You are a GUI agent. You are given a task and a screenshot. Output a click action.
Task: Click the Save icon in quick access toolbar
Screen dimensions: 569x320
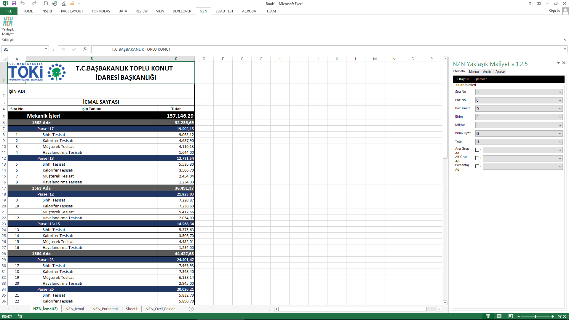point(14,3)
